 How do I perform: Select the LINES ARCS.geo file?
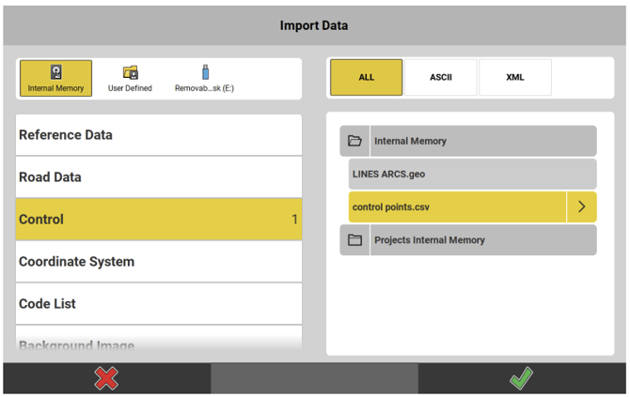pos(471,174)
